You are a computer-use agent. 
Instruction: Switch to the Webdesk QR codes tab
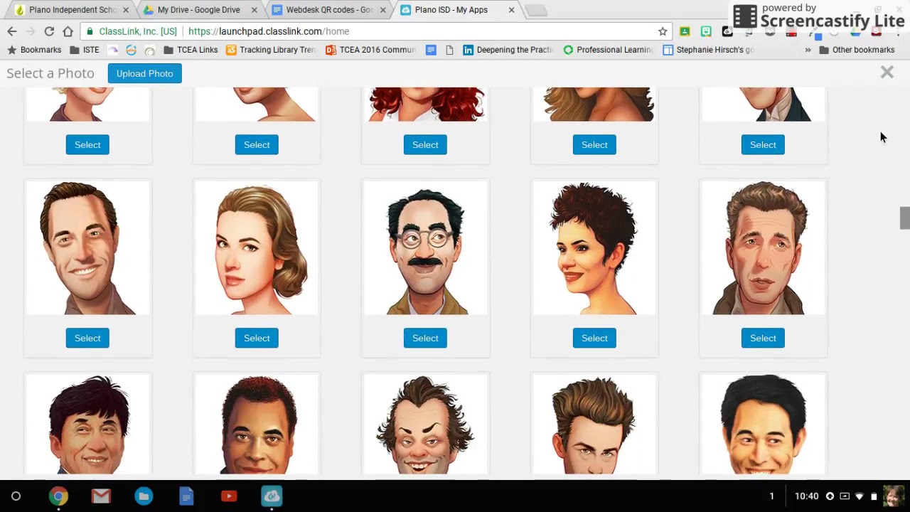(x=328, y=10)
